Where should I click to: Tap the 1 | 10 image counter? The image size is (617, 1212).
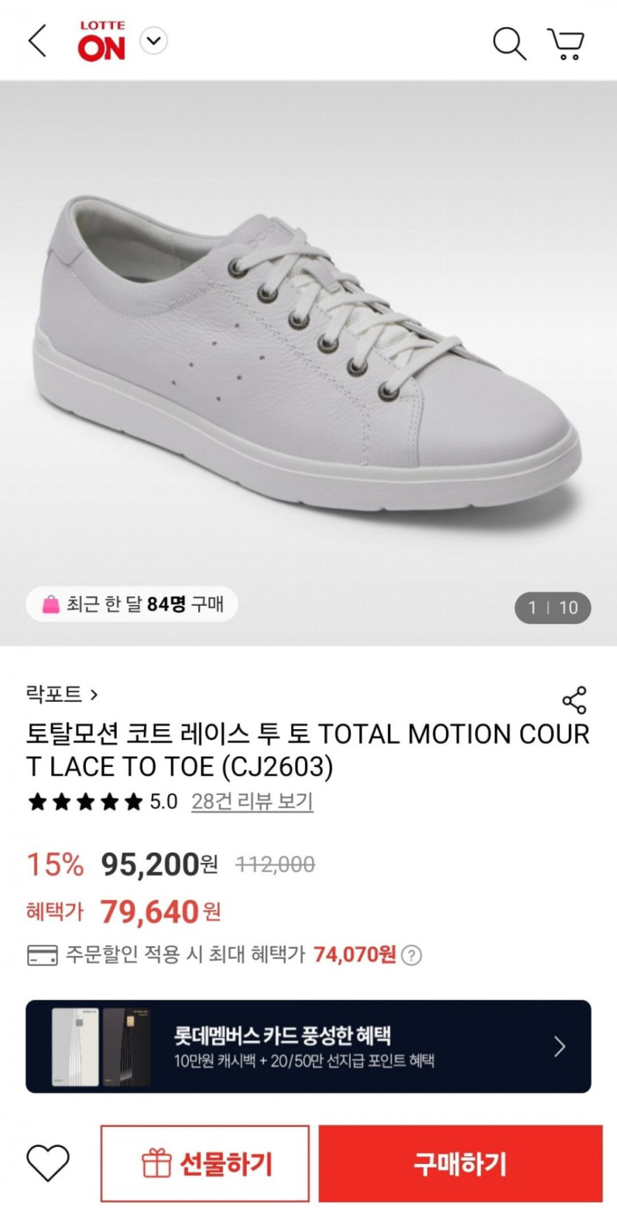click(553, 608)
